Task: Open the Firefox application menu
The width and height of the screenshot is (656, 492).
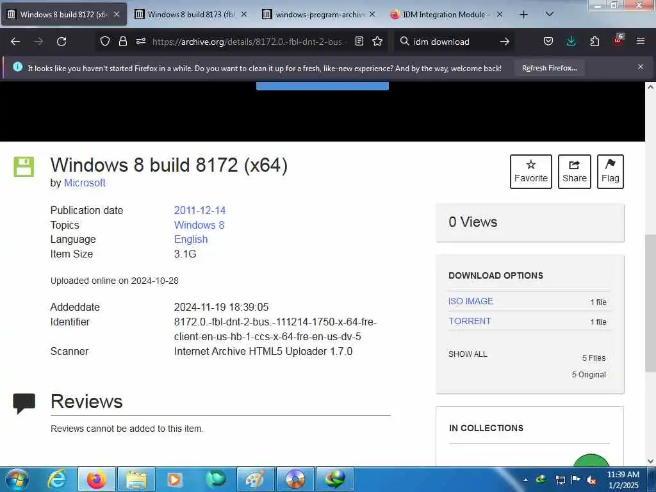Action: [x=641, y=41]
